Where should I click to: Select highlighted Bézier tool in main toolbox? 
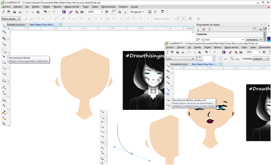pyautogui.click(x=4, y=51)
